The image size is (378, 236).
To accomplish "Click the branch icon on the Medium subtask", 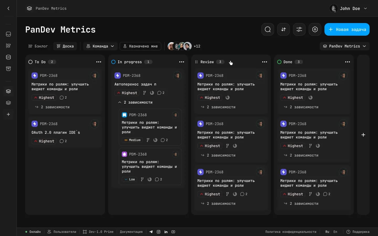I will (148, 140).
